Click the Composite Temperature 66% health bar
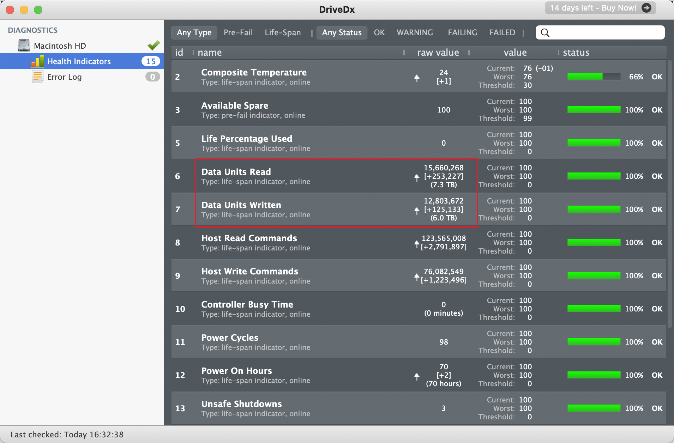The height and width of the screenshot is (443, 674). (x=594, y=77)
